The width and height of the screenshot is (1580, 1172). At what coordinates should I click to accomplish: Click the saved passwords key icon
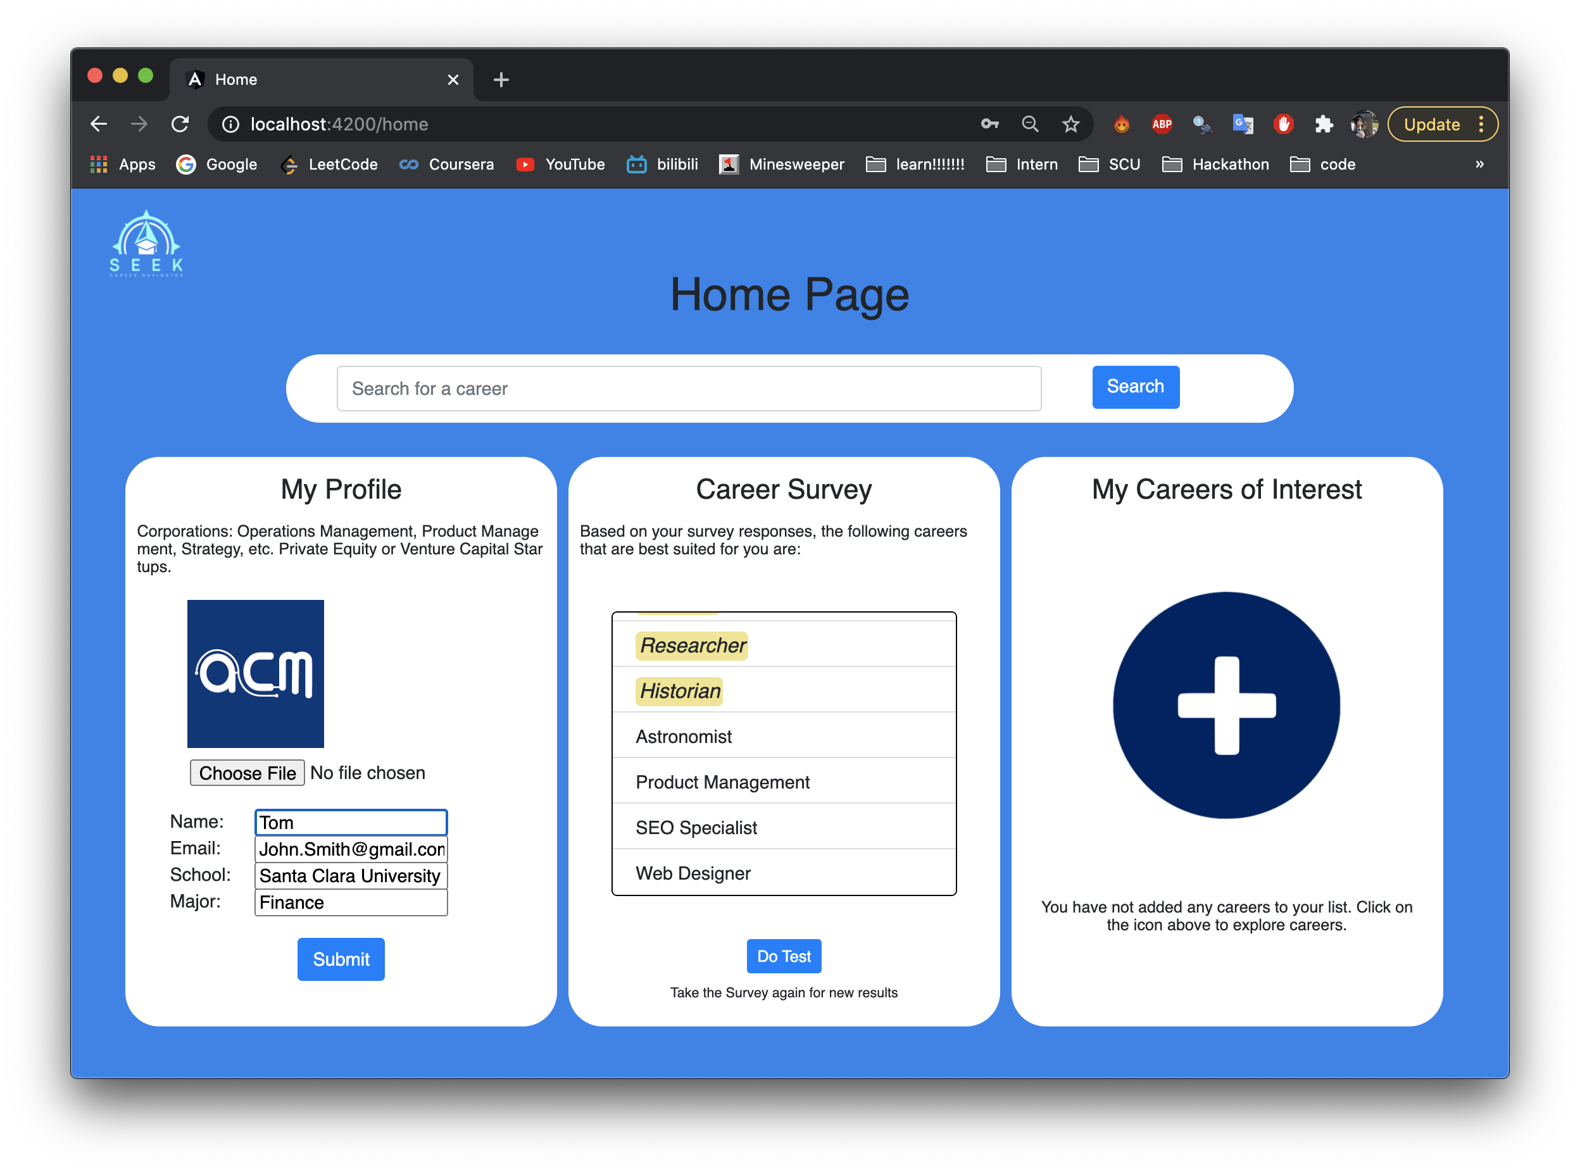point(990,125)
